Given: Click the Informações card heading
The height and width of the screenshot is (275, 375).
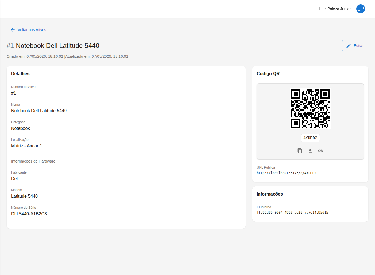Looking at the screenshot, I should click(x=270, y=194).
